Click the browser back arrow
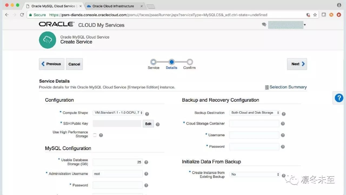Image resolution: width=346 pixels, height=195 pixels. 7,15
